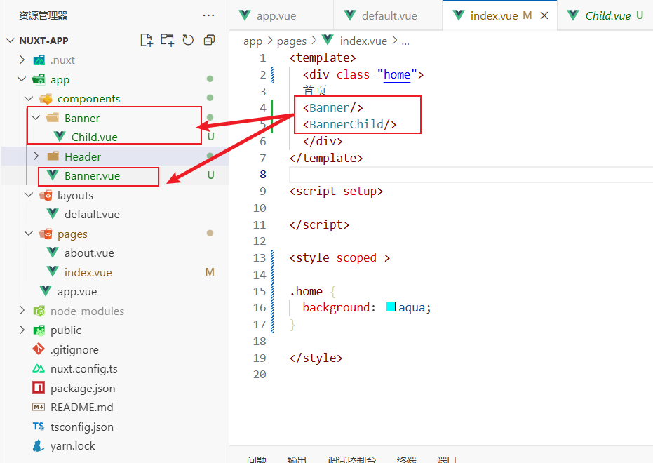Click the "home" class value
This screenshot has width=653, height=463.
coord(397,74)
